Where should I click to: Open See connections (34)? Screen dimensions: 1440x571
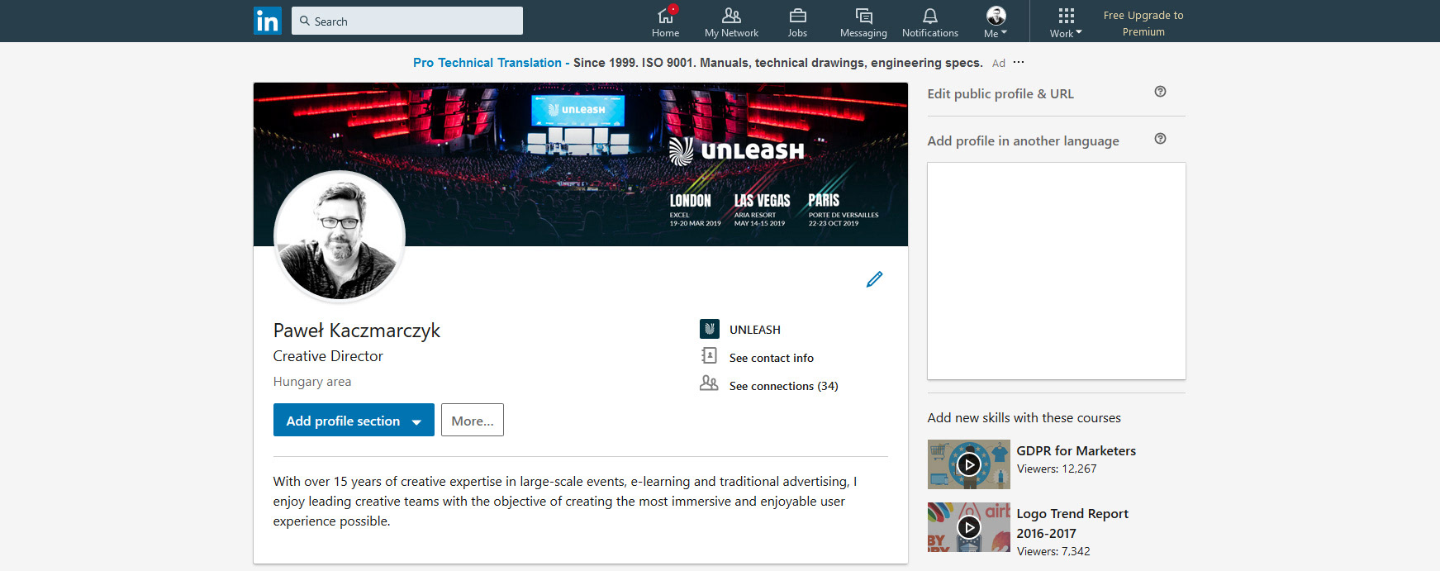(784, 386)
